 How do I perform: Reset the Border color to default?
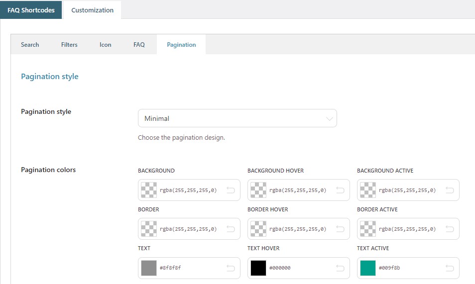(231, 229)
